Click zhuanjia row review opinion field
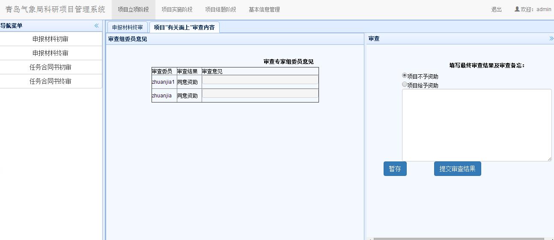 [260, 94]
